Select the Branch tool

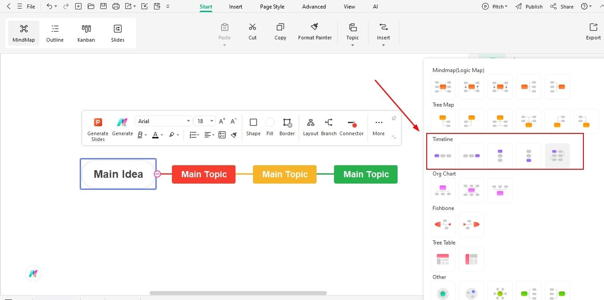[329, 128]
